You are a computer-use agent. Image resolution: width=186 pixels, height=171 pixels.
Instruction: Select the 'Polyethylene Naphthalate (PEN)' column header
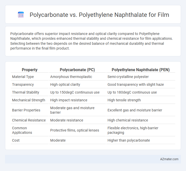coord(141,70)
